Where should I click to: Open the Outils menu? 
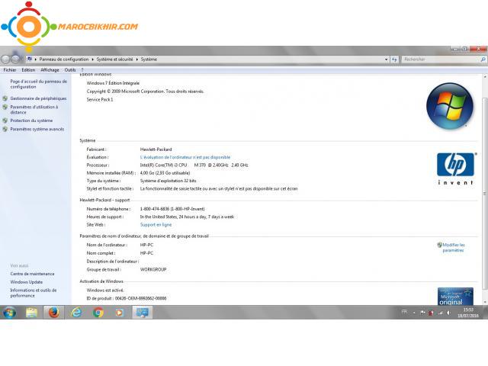click(x=70, y=70)
